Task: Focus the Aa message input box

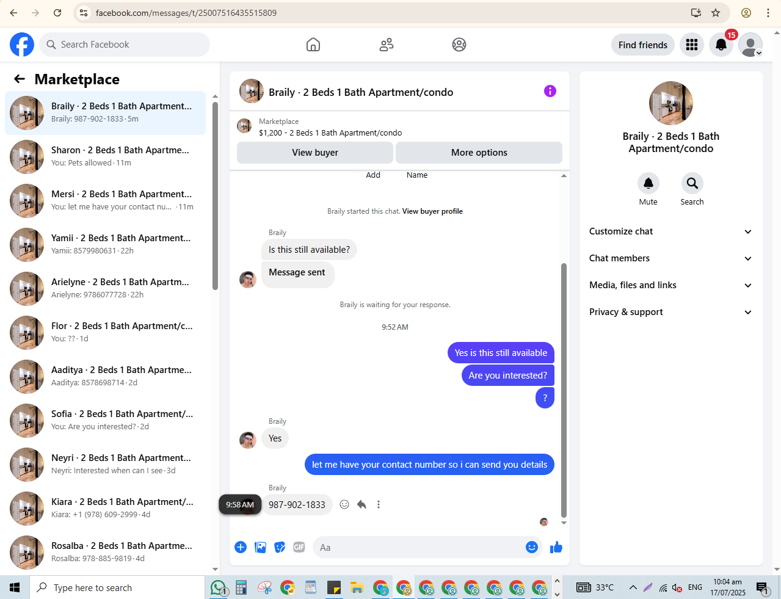Action: (x=418, y=547)
